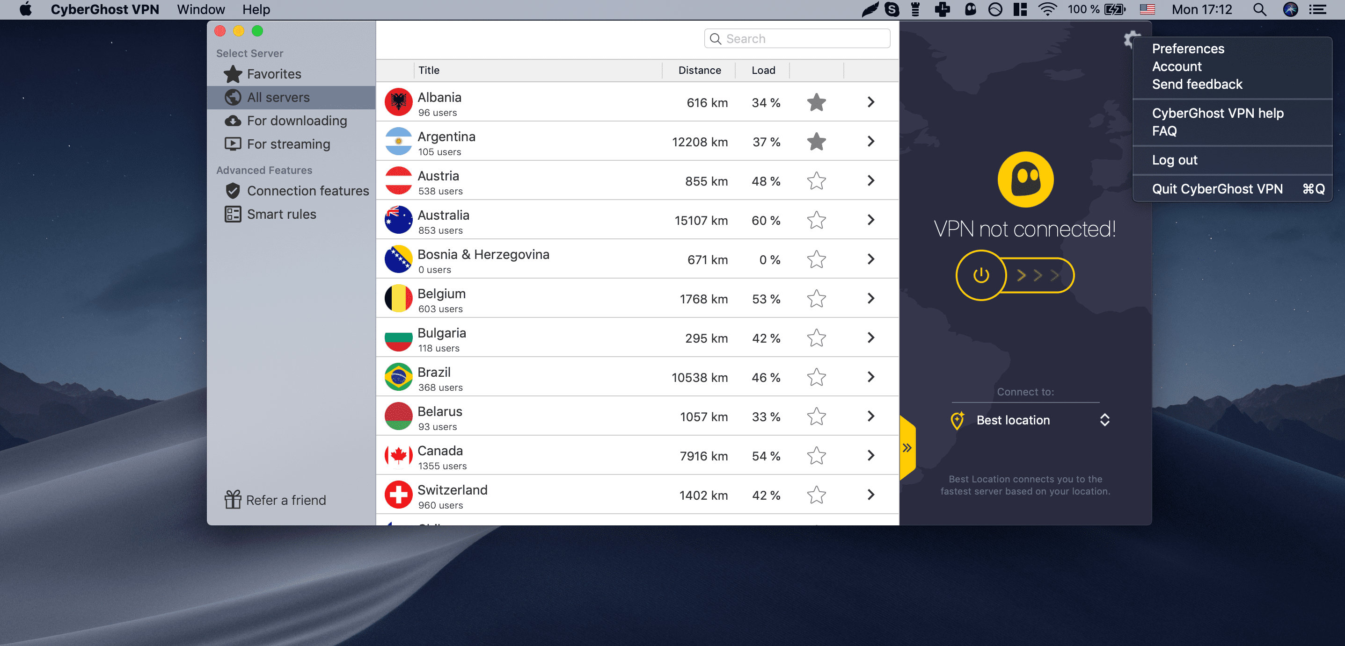Screen dimensions: 1345x646
Task: Open CyberGhost VPN help menu entry
Action: click(x=1217, y=113)
